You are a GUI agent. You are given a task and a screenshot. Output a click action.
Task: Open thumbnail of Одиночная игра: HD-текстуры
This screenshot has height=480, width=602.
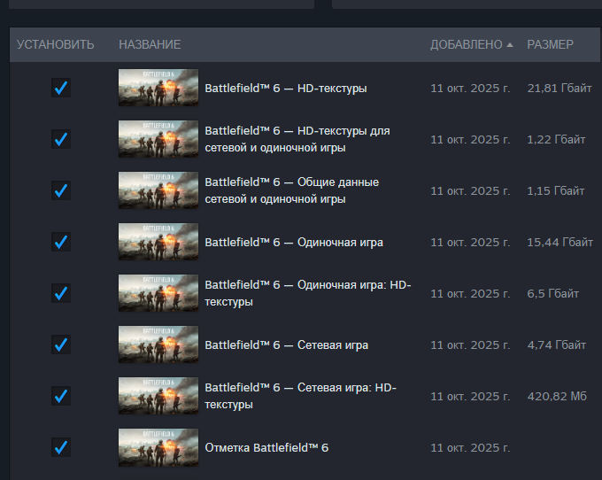(x=158, y=293)
